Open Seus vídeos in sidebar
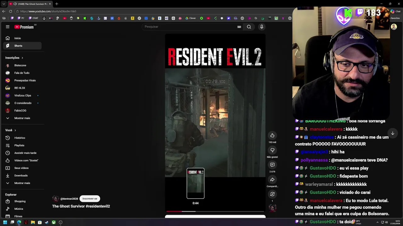Viewport: 403px width, 226px height. (22, 168)
